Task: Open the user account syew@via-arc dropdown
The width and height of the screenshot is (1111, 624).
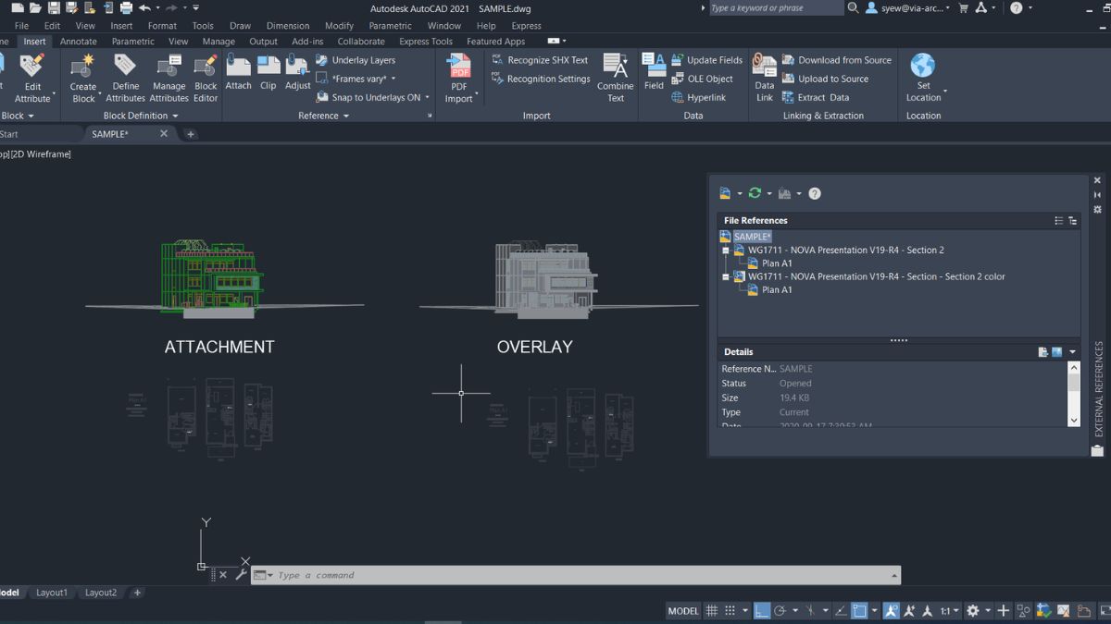Action: (908, 7)
